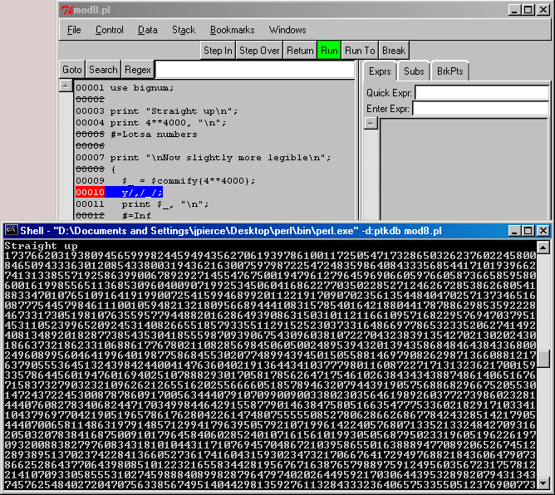Click 'Straight up' output in Shell window
The height and width of the screenshot is (495, 555).
[41, 246]
